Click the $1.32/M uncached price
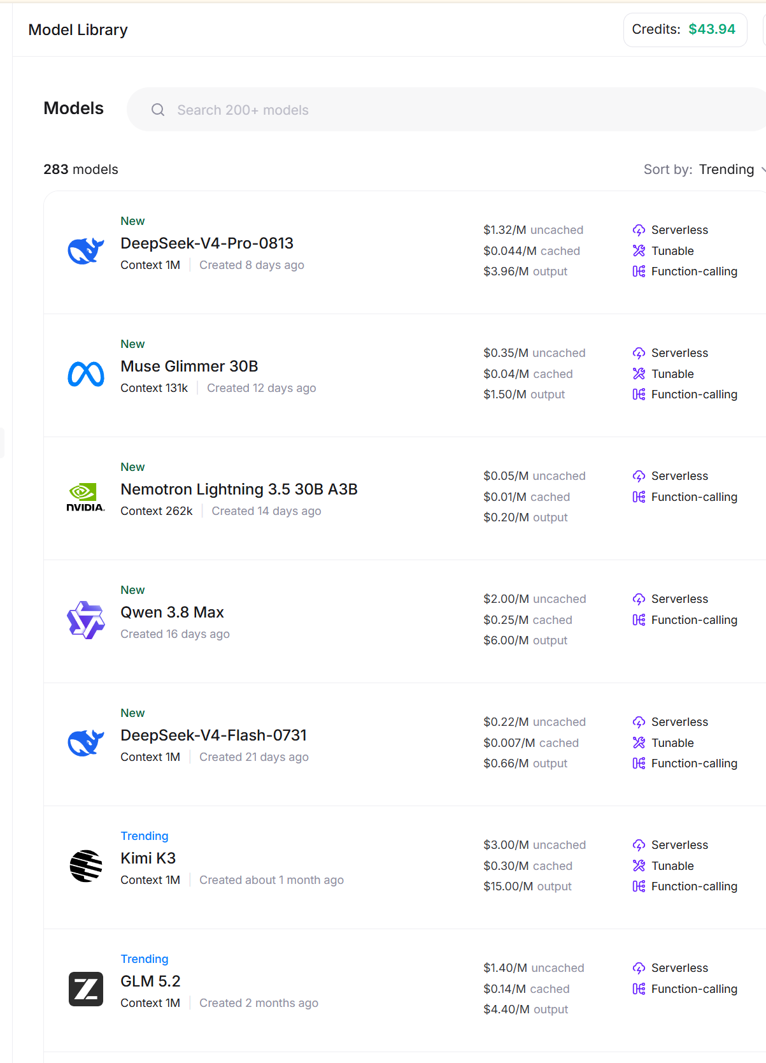Screen dimensions: 766x1063 [533, 230]
